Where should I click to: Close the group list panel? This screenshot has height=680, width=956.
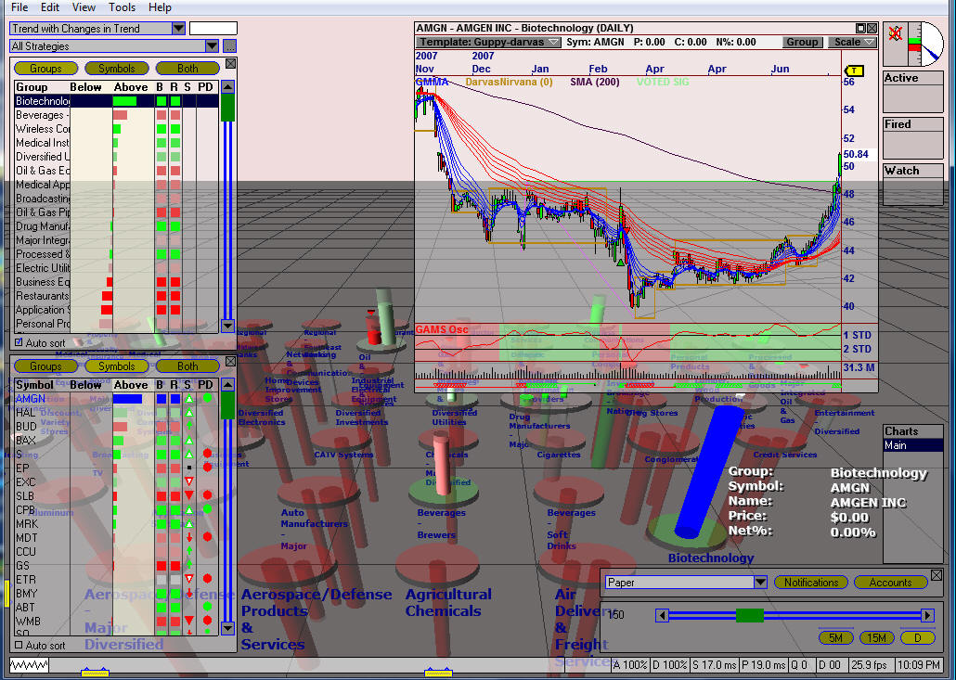[x=230, y=63]
